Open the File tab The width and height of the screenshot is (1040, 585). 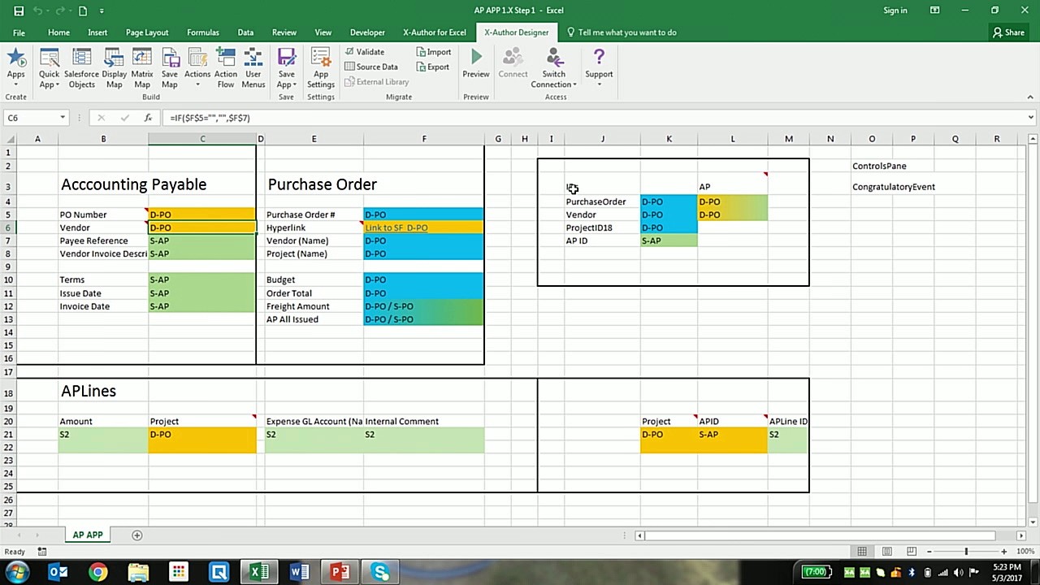[19, 32]
